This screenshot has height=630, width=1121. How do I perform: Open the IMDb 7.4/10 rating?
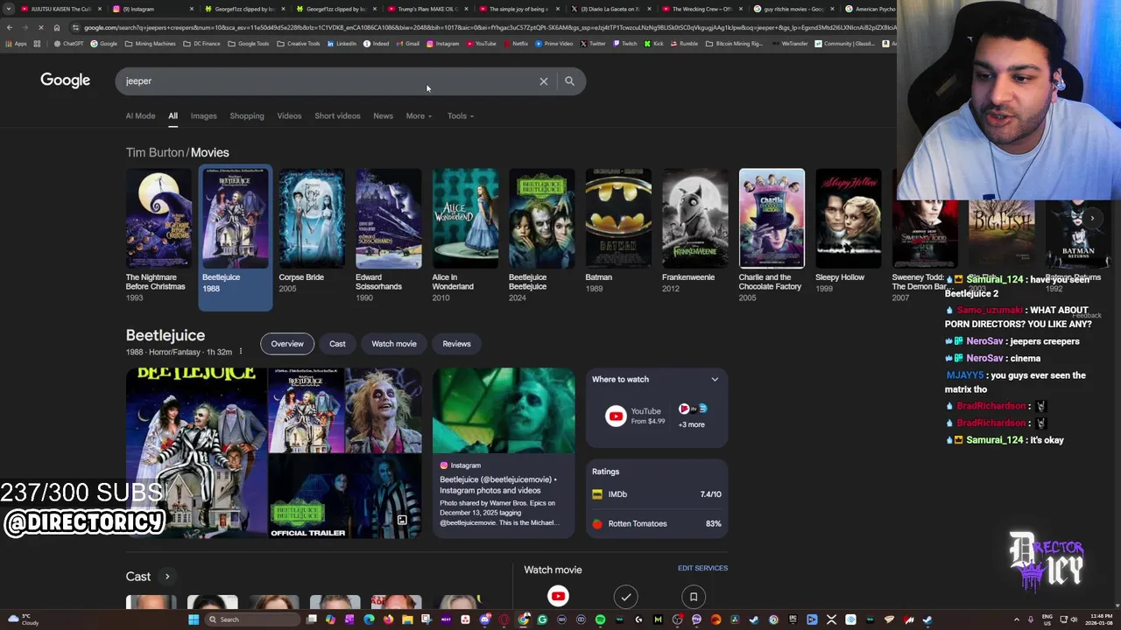coord(657,494)
